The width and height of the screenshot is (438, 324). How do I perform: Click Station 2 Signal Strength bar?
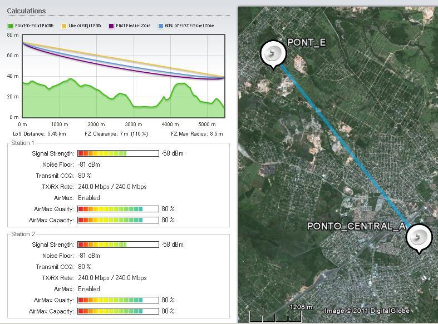tap(118, 245)
